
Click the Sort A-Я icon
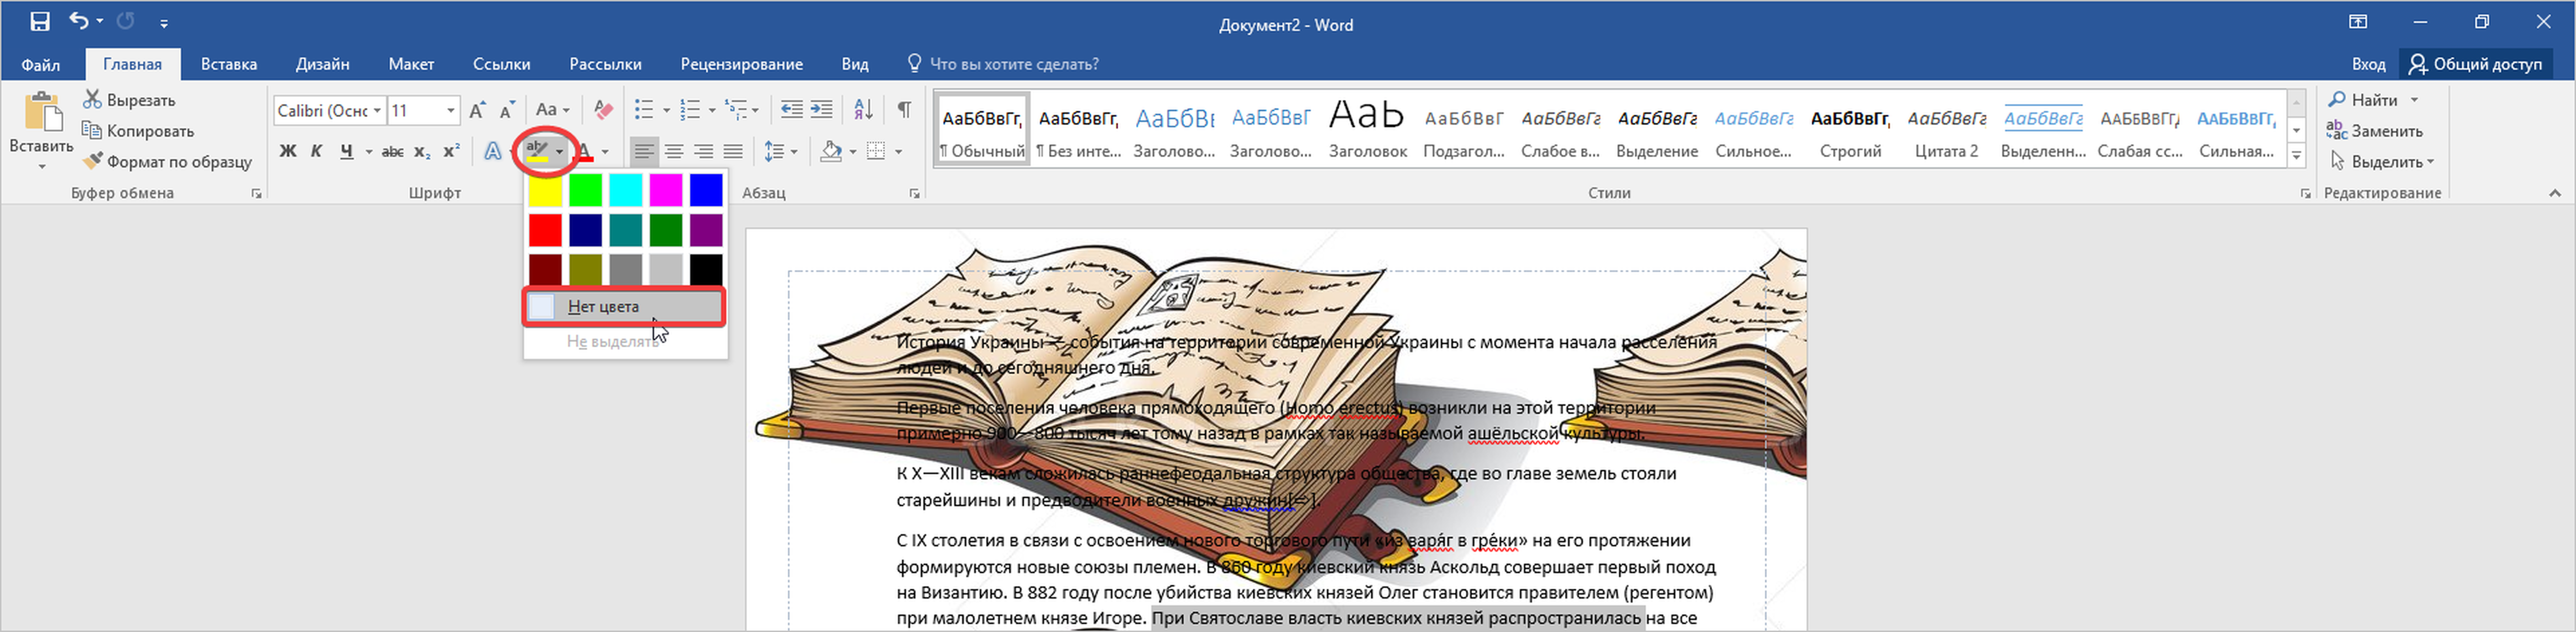(863, 110)
